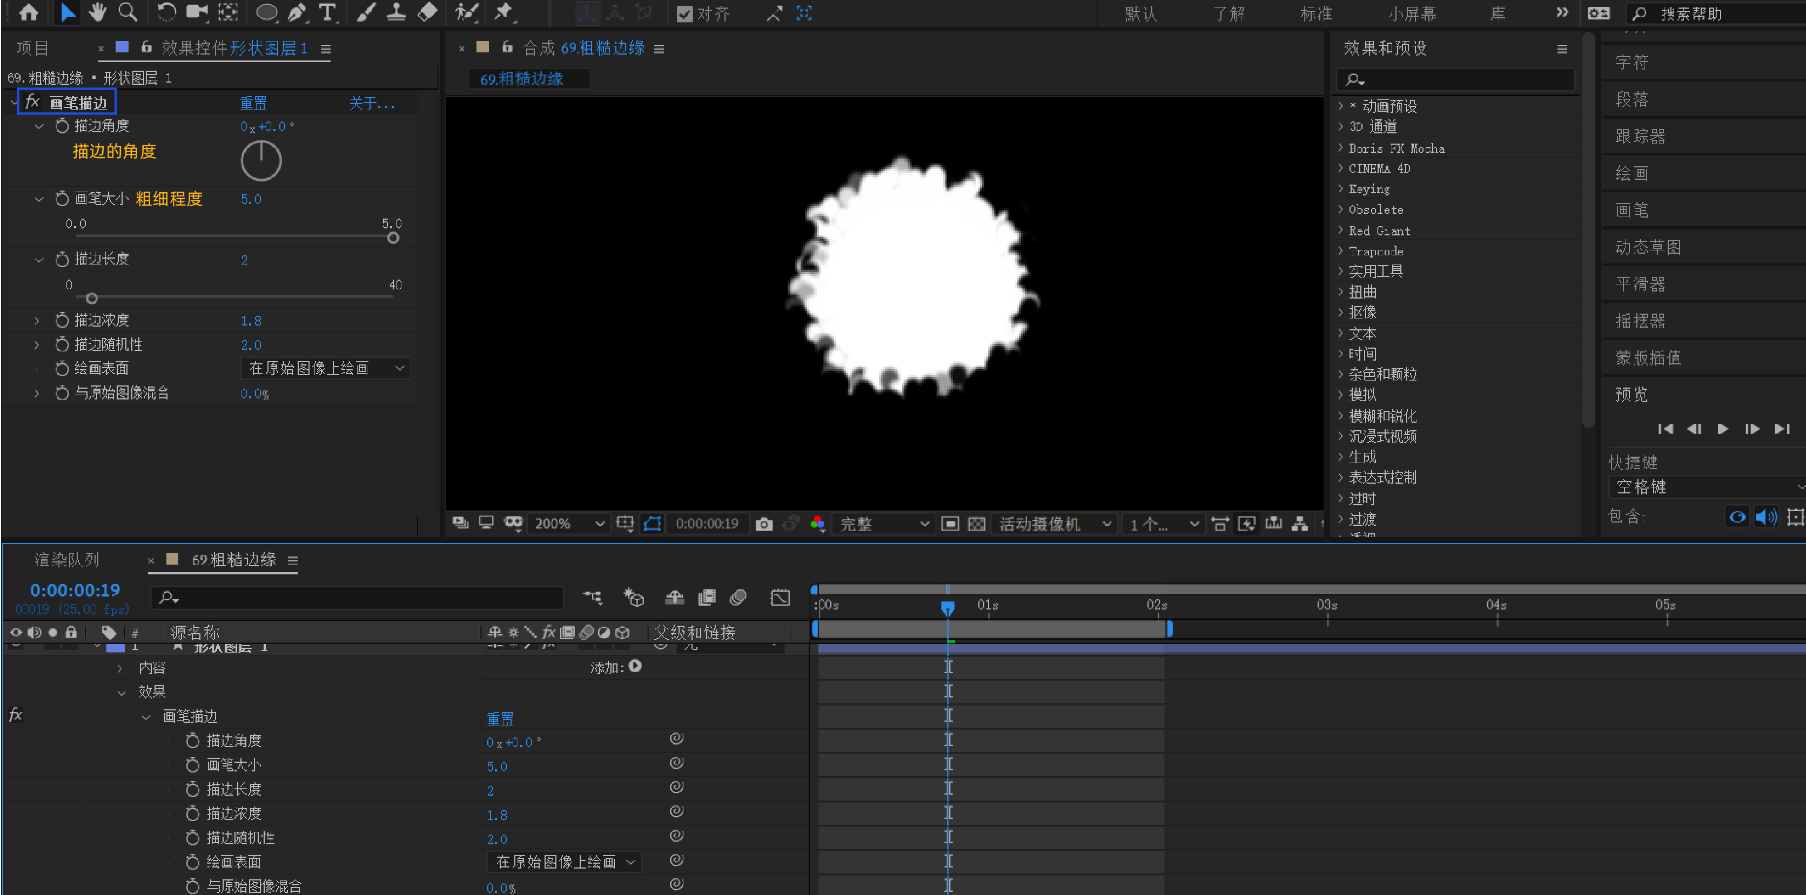Switch to 标准 workspace

tap(1316, 13)
